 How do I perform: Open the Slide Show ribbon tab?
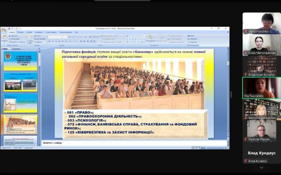pyautogui.click(x=51, y=32)
